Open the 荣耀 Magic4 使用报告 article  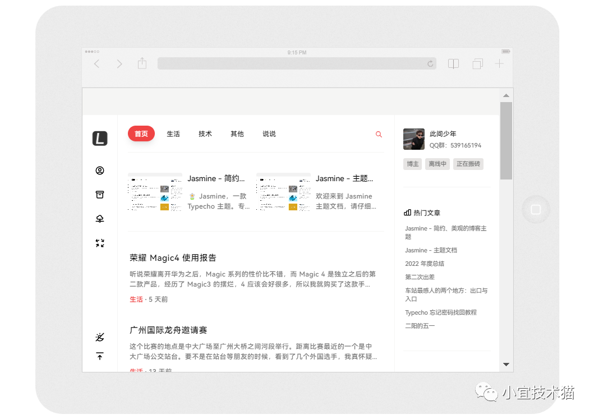coord(173,258)
